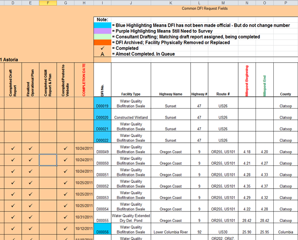Select the 'Note:' cell
Image resolution: width=298 pixels, height=240 pixels.
(x=102, y=20)
